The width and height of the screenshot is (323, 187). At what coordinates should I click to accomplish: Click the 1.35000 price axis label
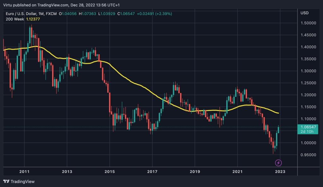coord(308,59)
